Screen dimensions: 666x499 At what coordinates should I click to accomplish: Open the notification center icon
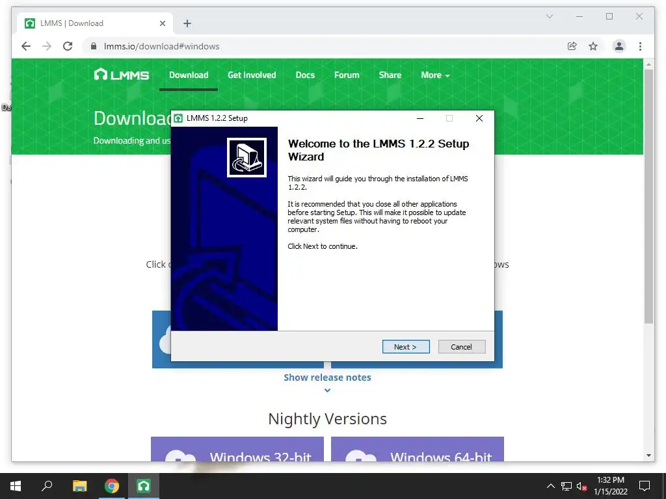[x=645, y=486]
